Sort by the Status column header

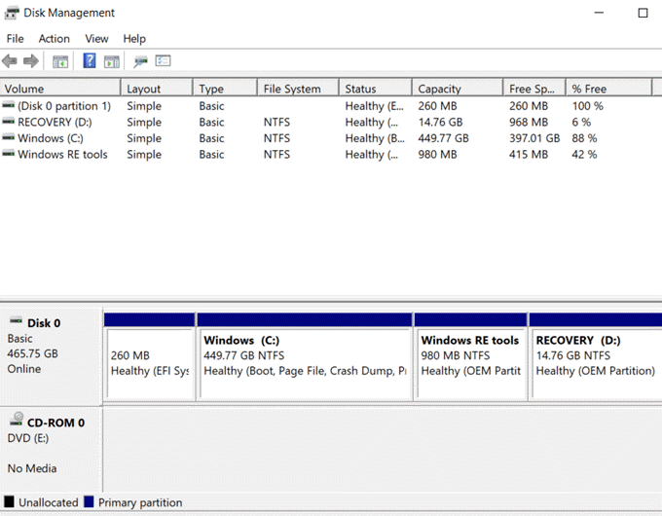(x=376, y=89)
